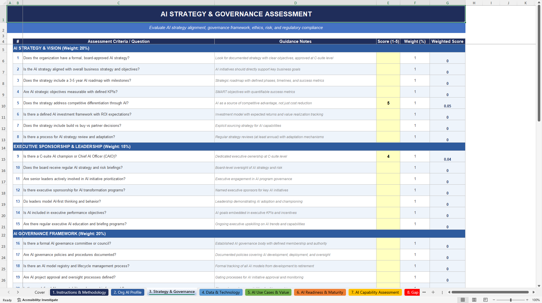Select column D header
The width and height of the screenshot is (542, 303).
pos(295,3)
